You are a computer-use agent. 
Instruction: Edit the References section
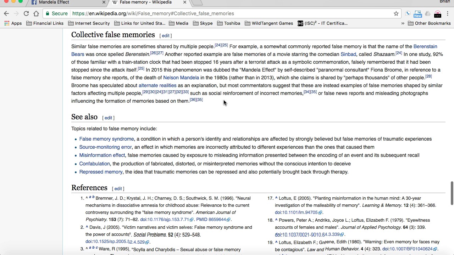click(x=118, y=189)
